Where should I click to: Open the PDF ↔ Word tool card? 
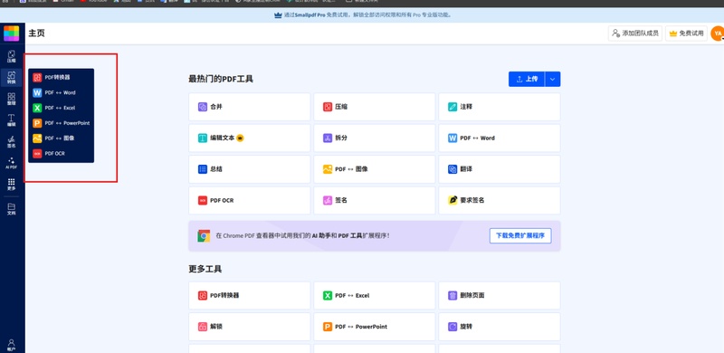pyautogui.click(x=500, y=138)
